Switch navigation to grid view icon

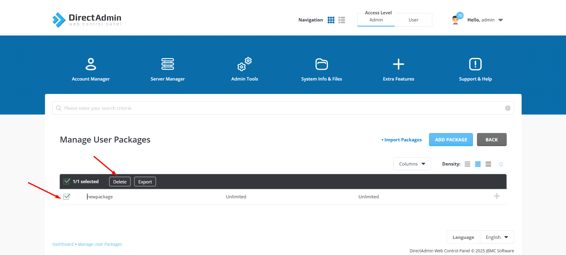331,20
